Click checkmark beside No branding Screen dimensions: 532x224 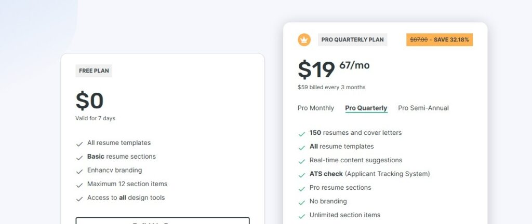coord(301,202)
